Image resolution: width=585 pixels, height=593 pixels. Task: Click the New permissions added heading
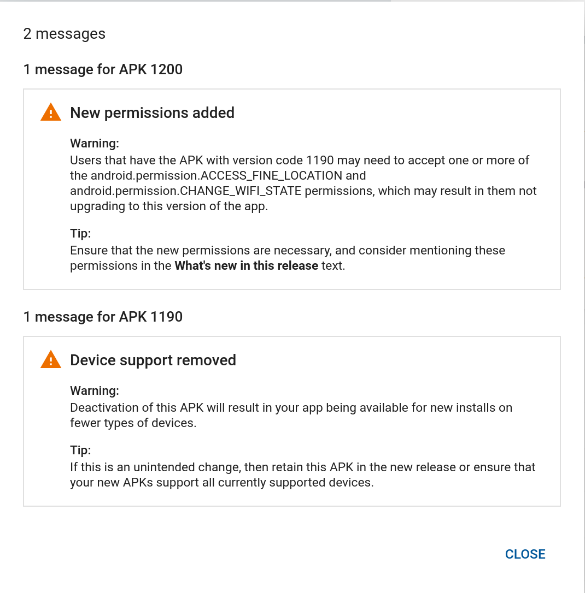coord(152,112)
